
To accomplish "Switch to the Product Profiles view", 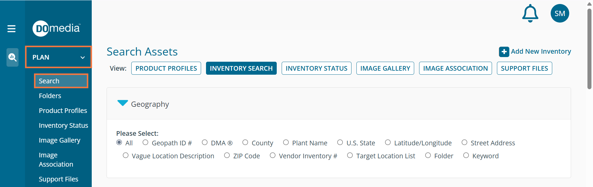I will [x=166, y=68].
